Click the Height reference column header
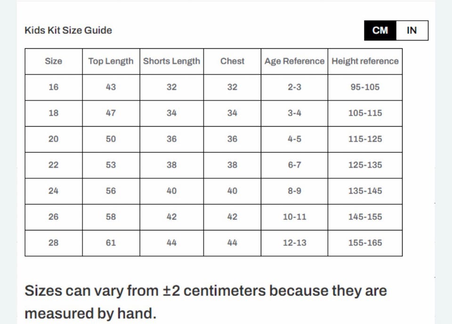Viewport: 452px width, 324px height. point(365,61)
